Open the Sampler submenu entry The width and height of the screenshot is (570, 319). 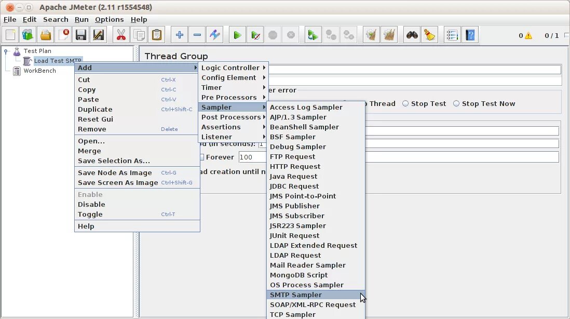pos(233,108)
